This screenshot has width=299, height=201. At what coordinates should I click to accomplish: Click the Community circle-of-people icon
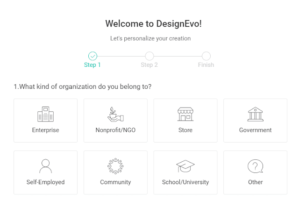coord(115,166)
